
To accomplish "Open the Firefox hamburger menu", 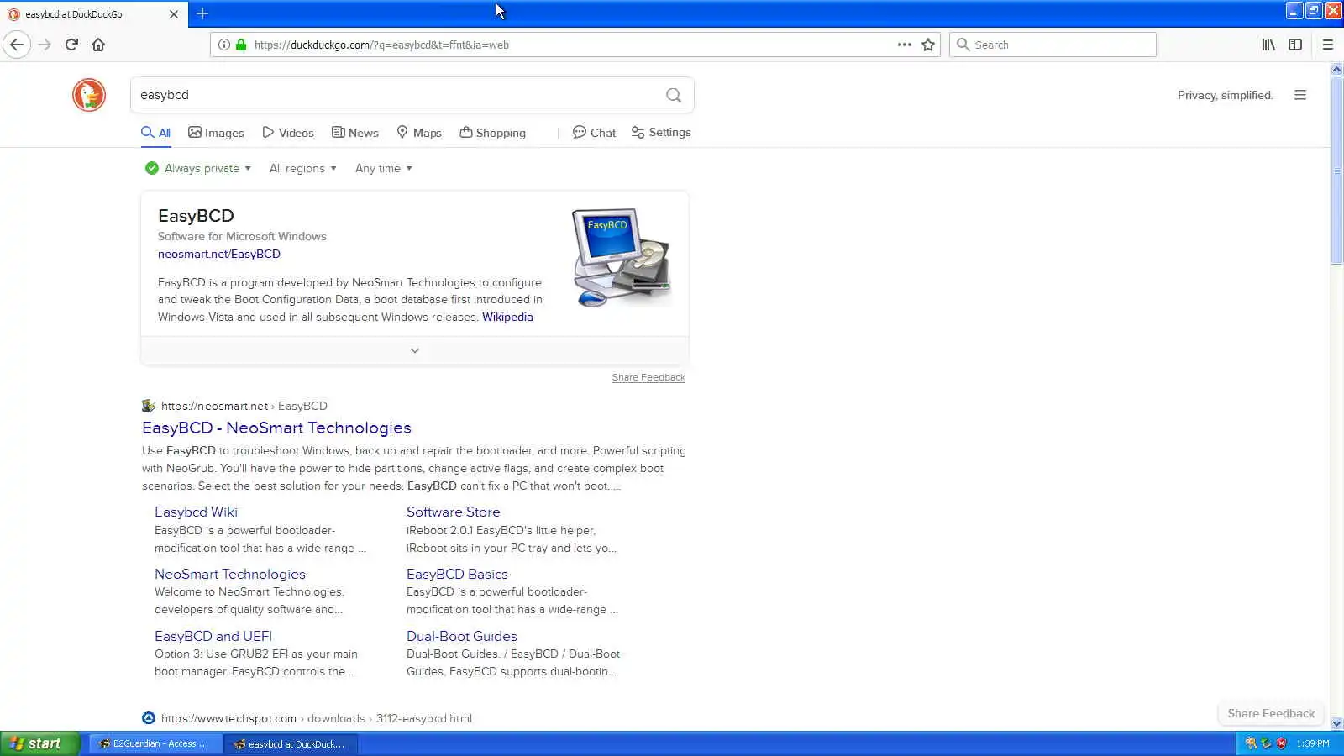I will [x=1328, y=45].
